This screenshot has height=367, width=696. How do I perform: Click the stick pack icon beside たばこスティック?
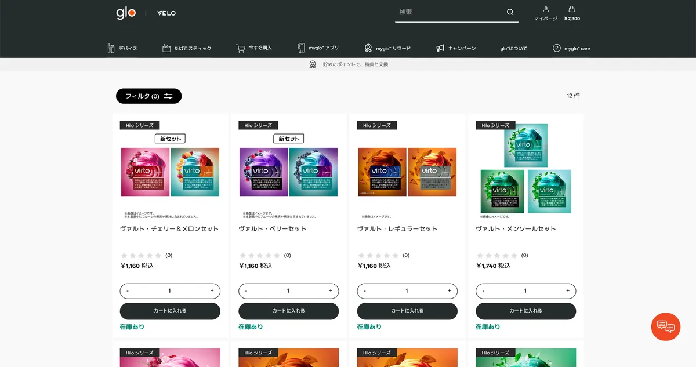(166, 48)
